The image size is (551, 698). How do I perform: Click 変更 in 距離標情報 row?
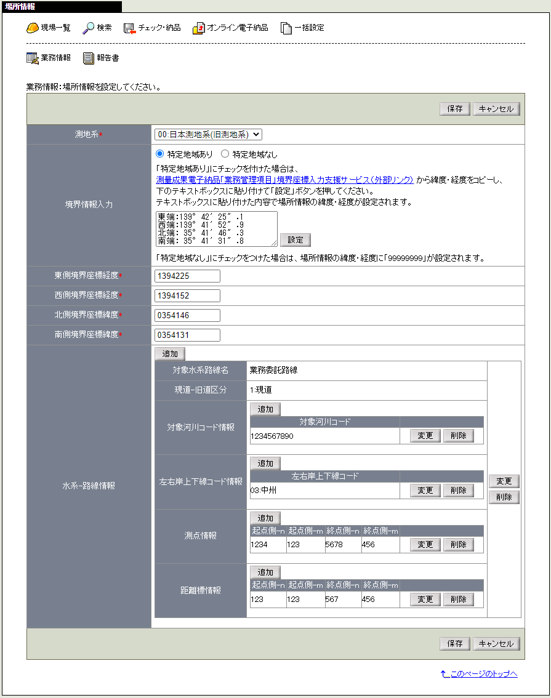click(x=425, y=599)
